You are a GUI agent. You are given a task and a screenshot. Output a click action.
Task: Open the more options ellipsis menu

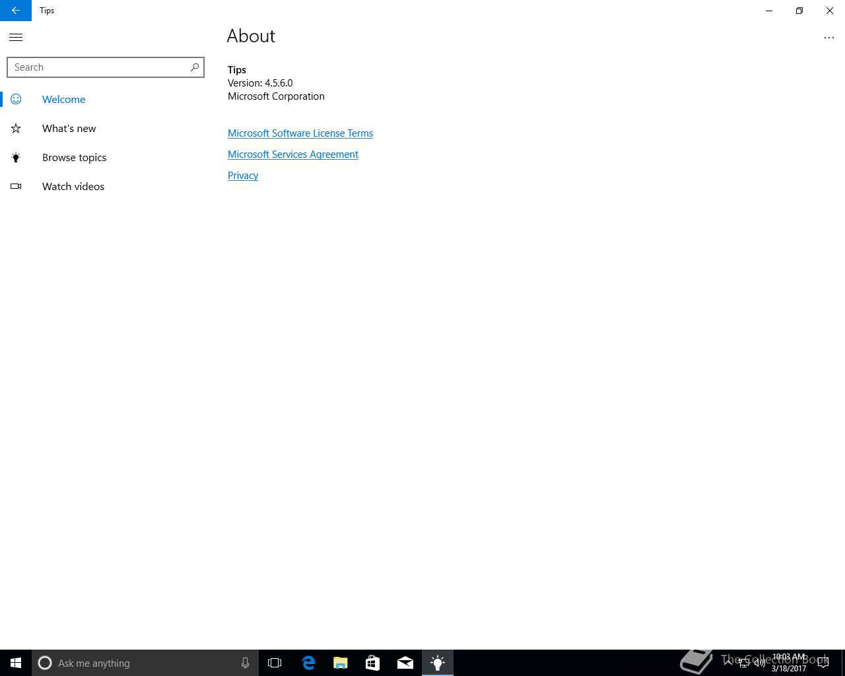[x=829, y=38]
